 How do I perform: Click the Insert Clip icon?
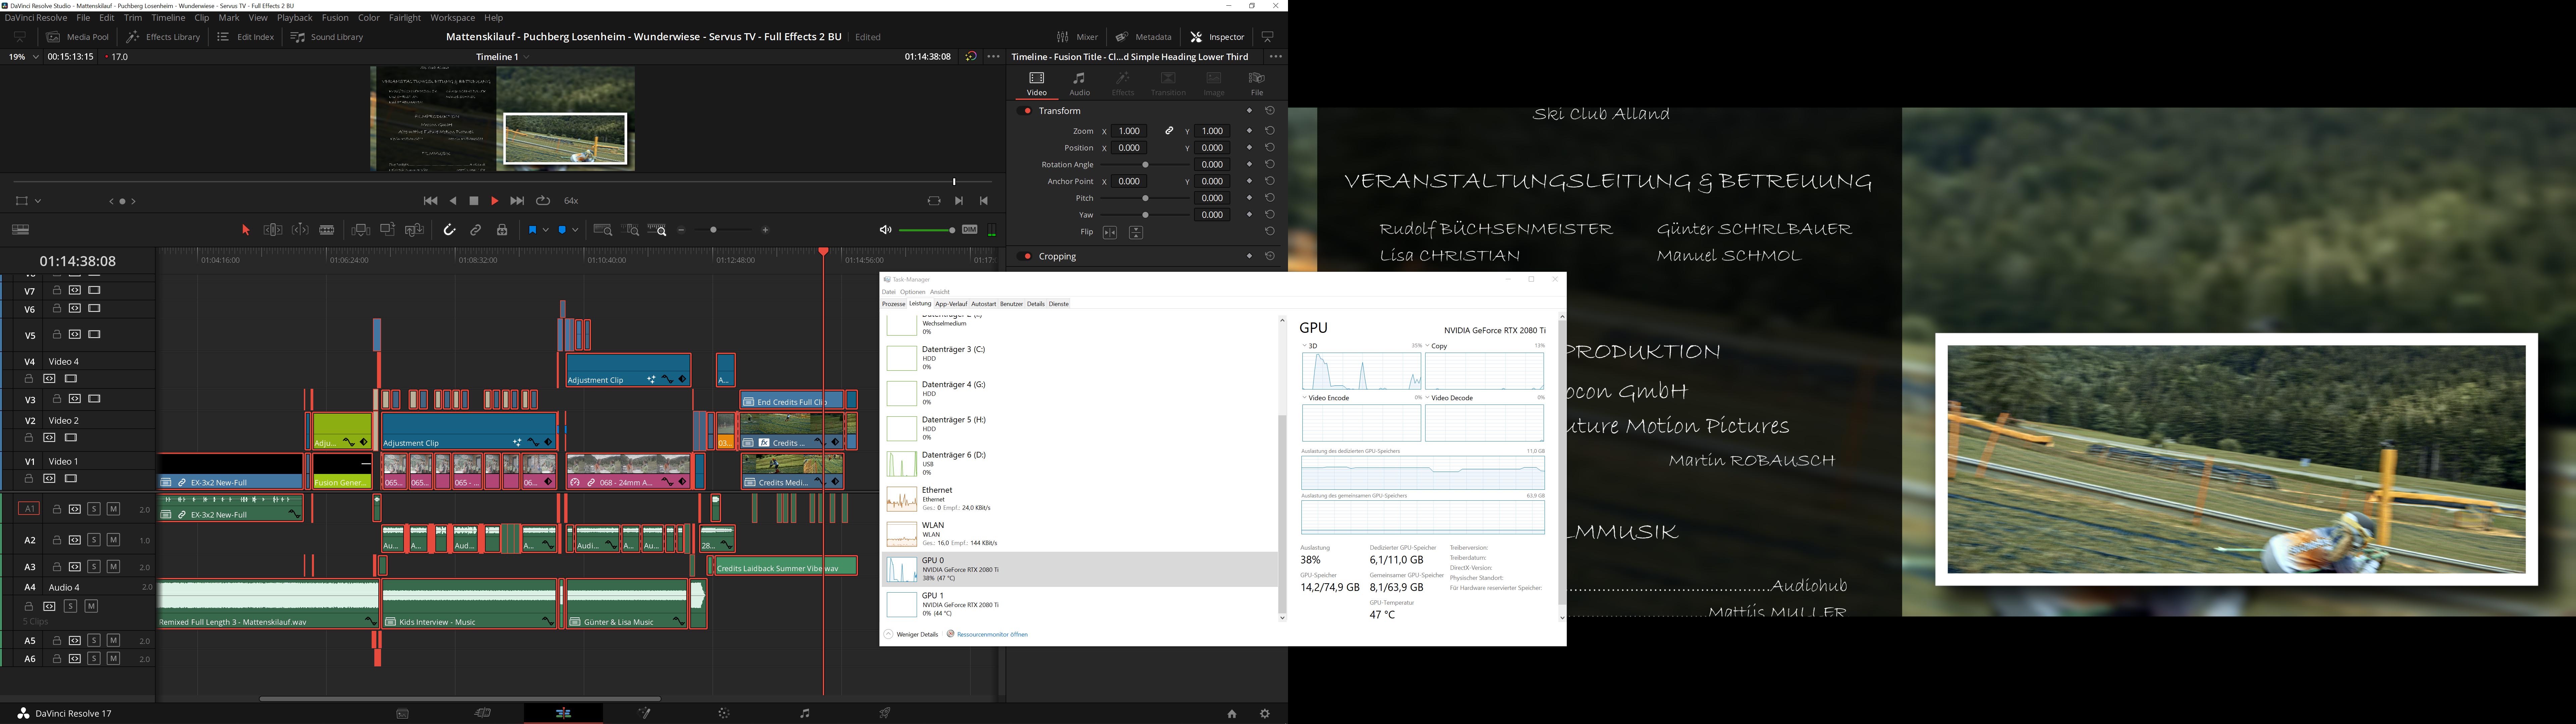click(x=361, y=230)
